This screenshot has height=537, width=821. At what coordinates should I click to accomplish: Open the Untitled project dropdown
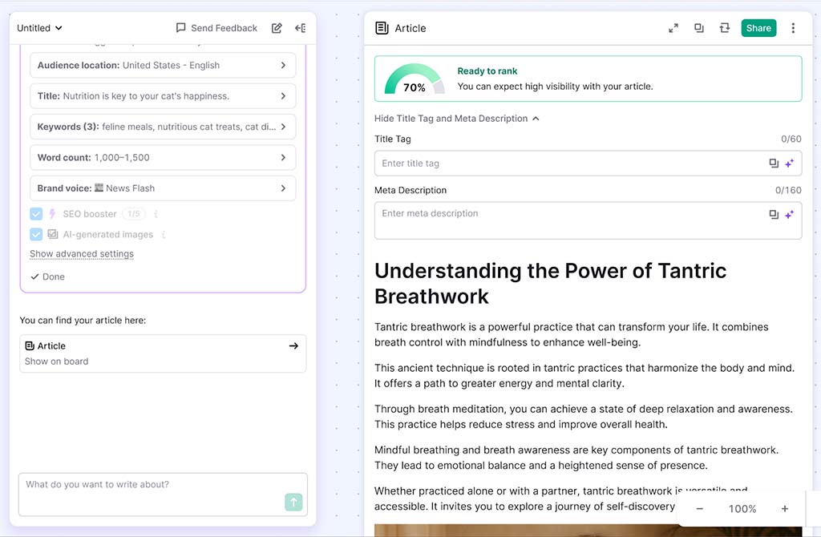point(39,28)
